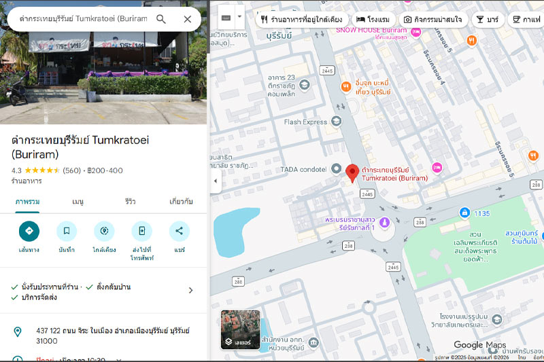This screenshot has height=362, width=544.
Task: Open the layers satellite thumbnail
Action: pos(240,329)
